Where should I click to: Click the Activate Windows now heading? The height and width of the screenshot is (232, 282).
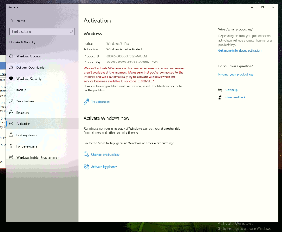click(106, 118)
